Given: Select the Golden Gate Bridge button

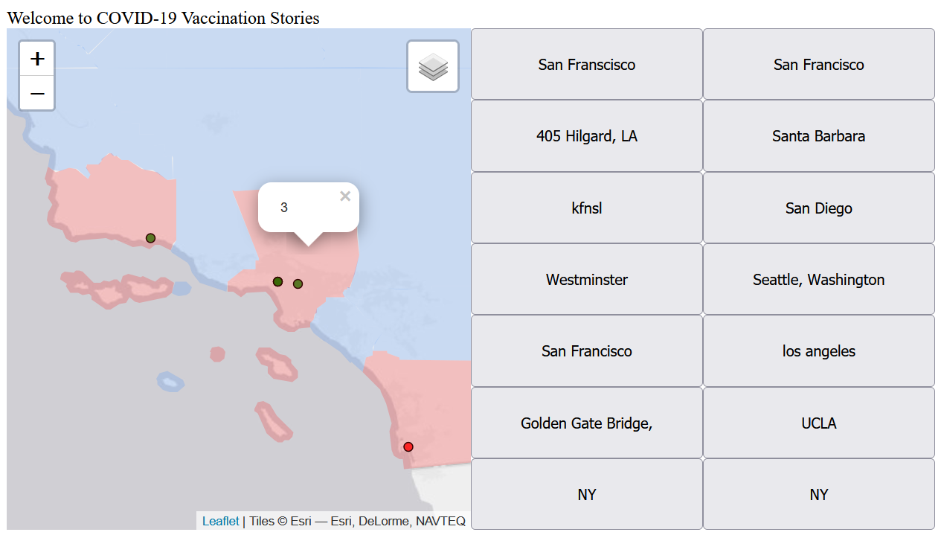Looking at the screenshot, I should tap(587, 423).
